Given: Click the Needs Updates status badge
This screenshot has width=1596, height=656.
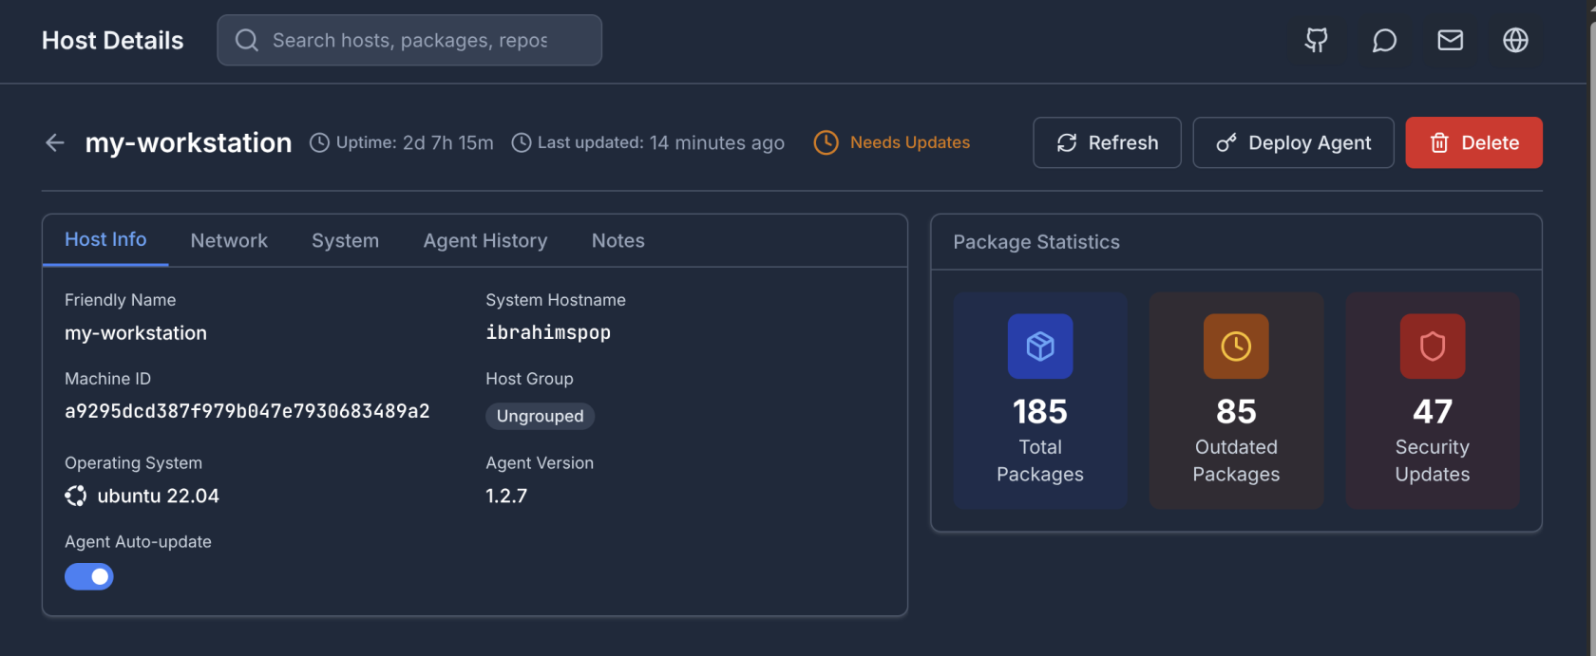Looking at the screenshot, I should click(892, 142).
